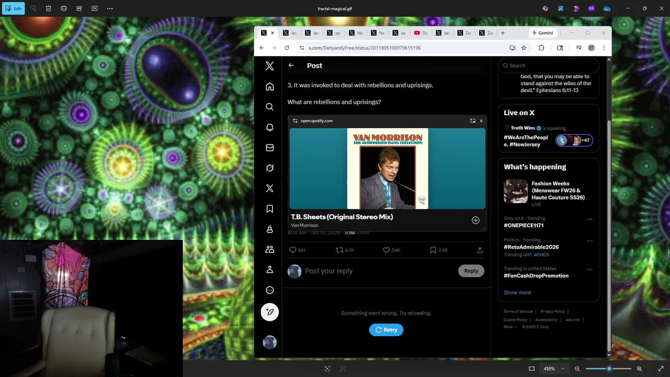
Task: Open Grok icon in X sidebar
Action: pos(270,168)
